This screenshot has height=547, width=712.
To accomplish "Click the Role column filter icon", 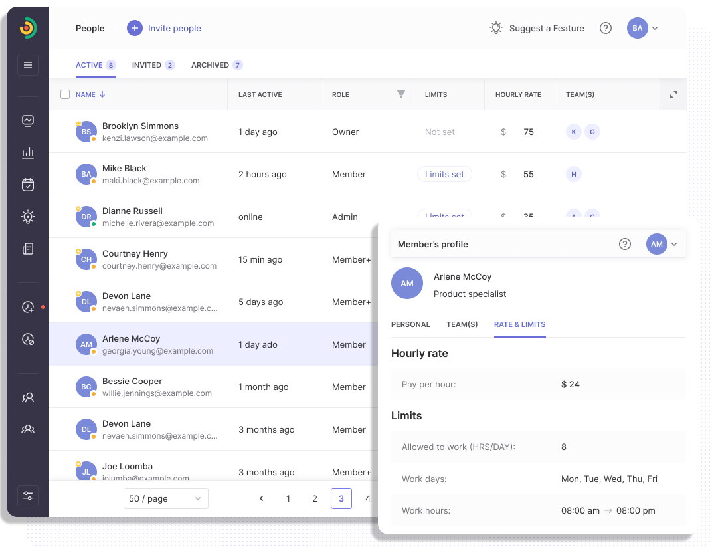I will (x=401, y=94).
